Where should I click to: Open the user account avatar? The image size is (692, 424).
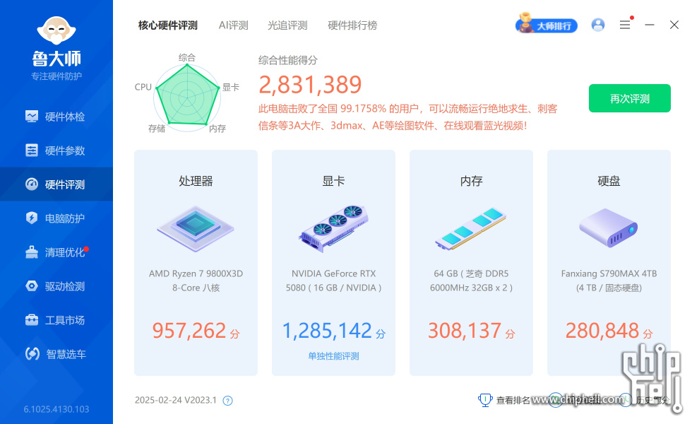point(598,25)
